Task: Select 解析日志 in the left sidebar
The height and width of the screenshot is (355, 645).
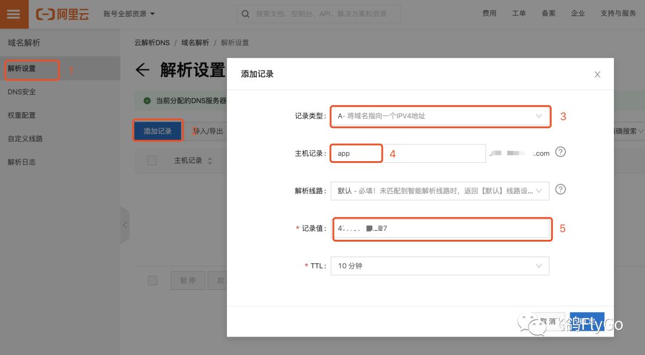Action: pos(23,162)
